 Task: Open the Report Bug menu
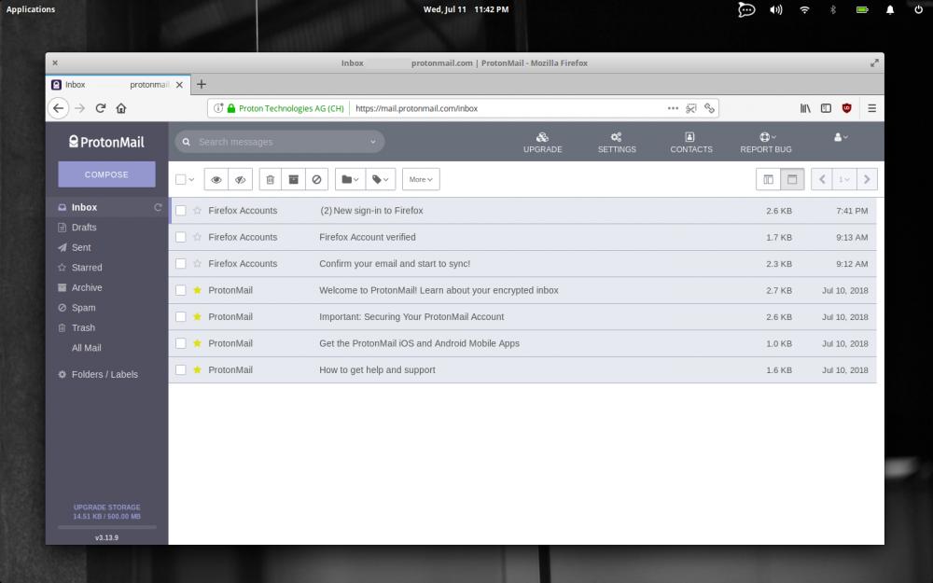(766, 143)
